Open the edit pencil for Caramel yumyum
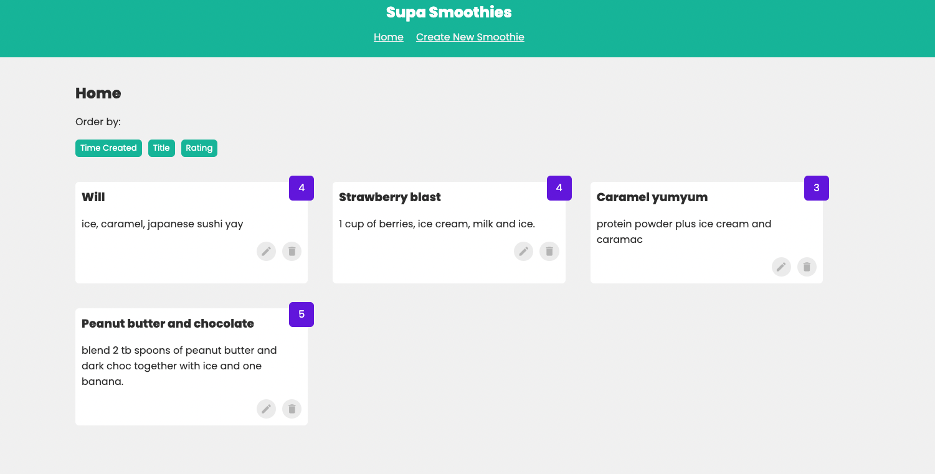Viewport: 935px width, 474px height. (781, 267)
